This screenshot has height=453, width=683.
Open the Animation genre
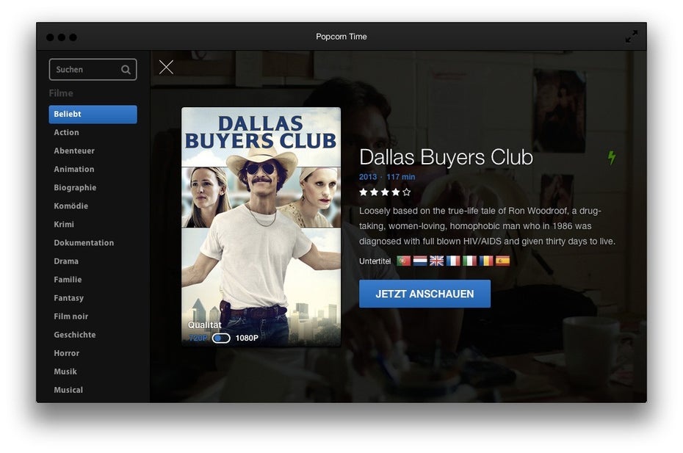click(x=74, y=169)
